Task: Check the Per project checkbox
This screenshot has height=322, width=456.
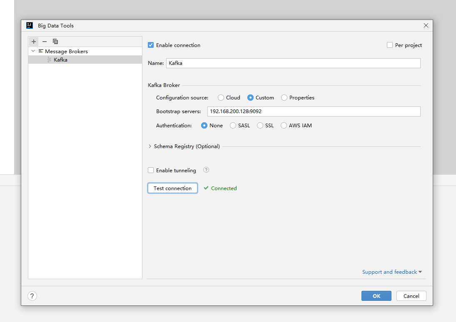Action: [390, 45]
